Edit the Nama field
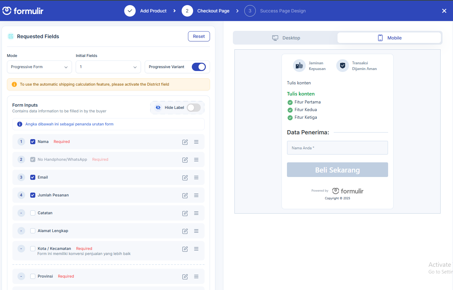This screenshot has height=290, width=453. pos(185,142)
